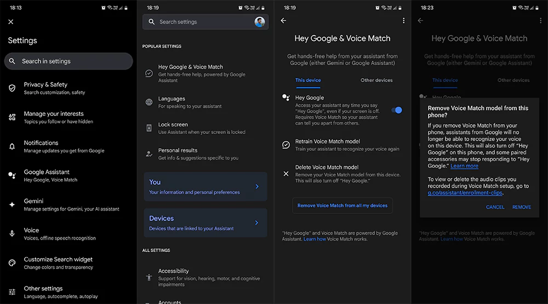This screenshot has height=304, width=548.
Task: Open Voice settings entry
Action: point(68,233)
